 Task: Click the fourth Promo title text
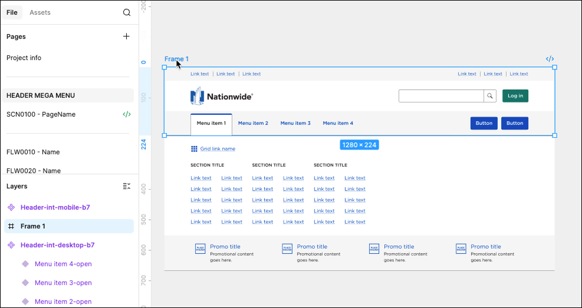(x=485, y=247)
